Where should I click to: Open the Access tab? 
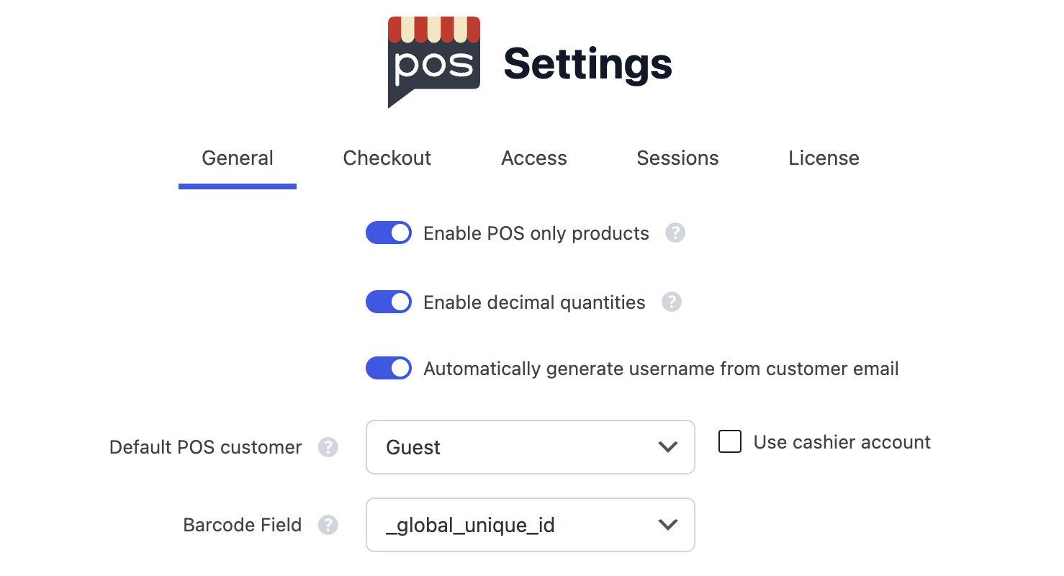533,158
